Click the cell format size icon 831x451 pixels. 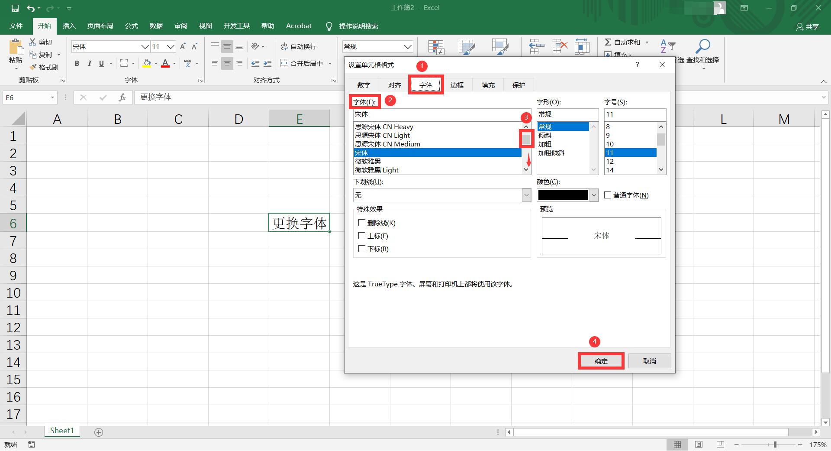[582, 46]
